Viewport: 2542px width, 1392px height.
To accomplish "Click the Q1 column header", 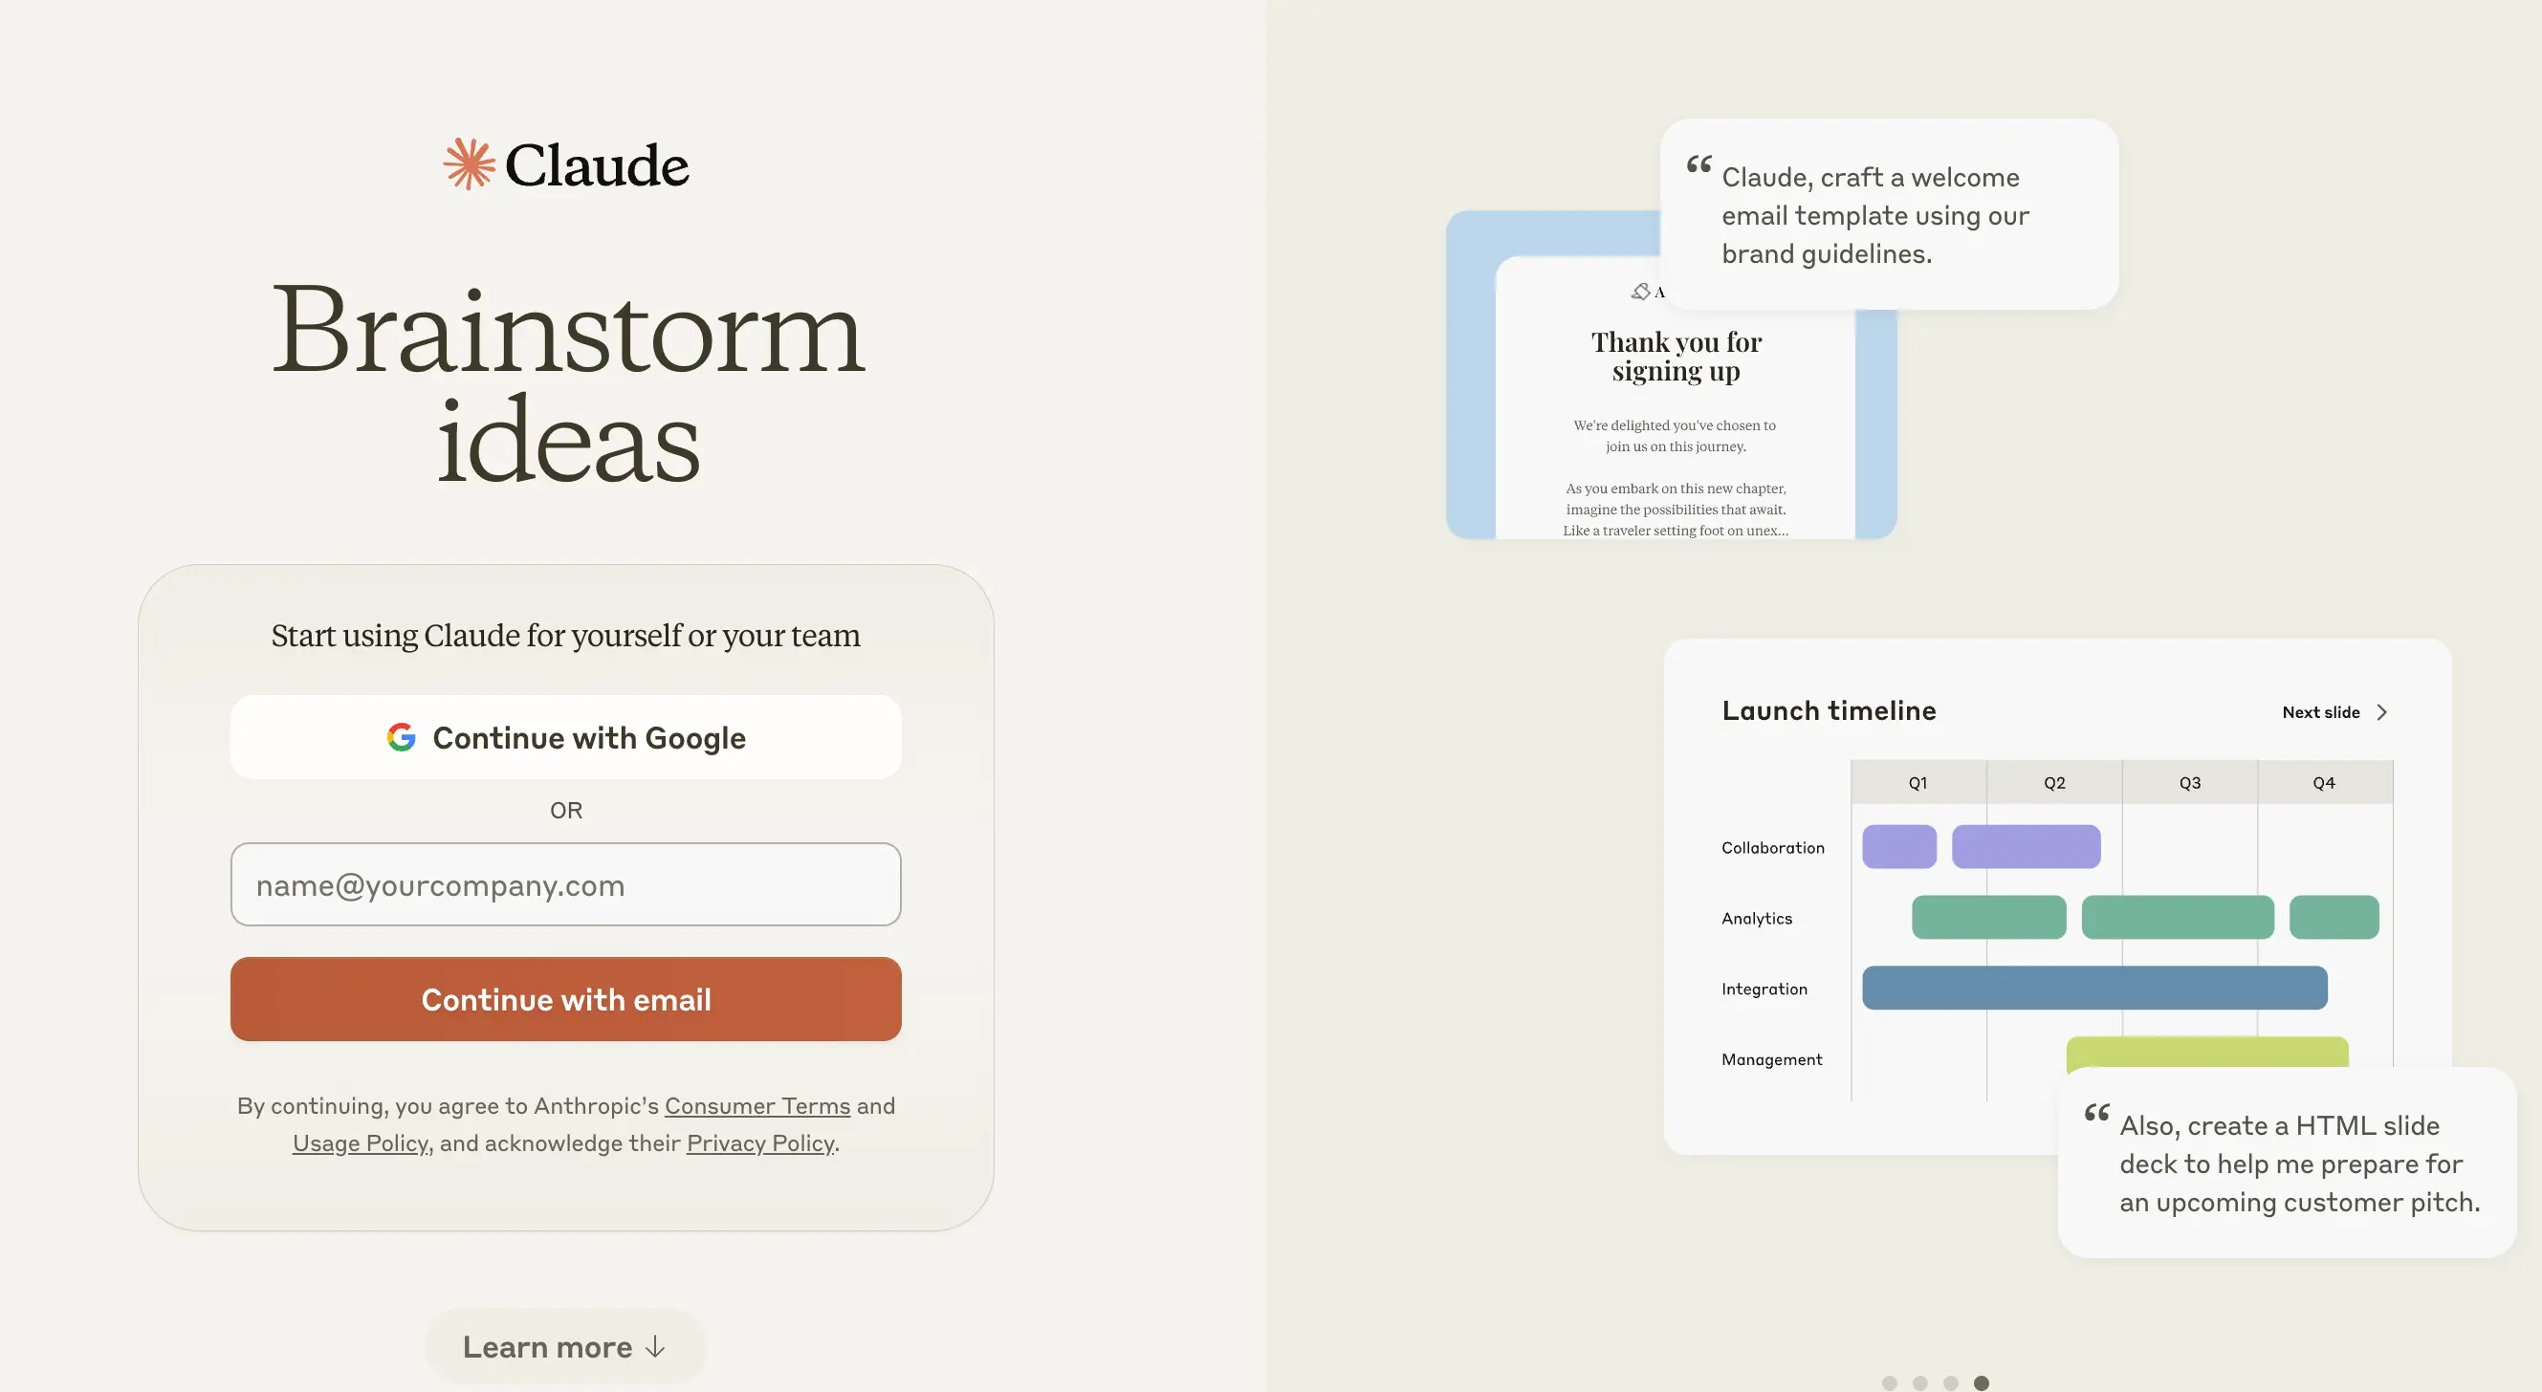I will coord(1918,782).
